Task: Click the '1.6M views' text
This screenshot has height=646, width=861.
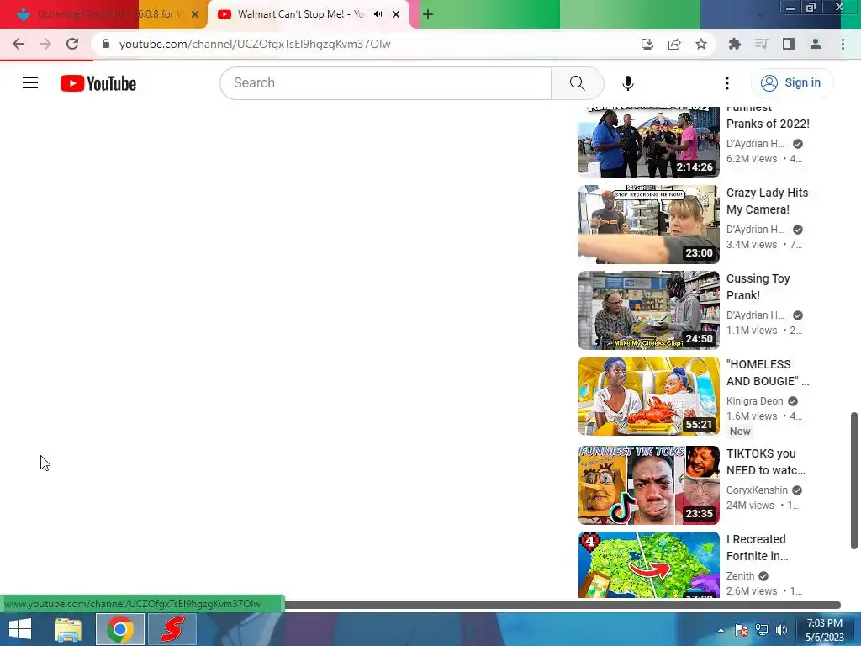Action: [751, 416]
